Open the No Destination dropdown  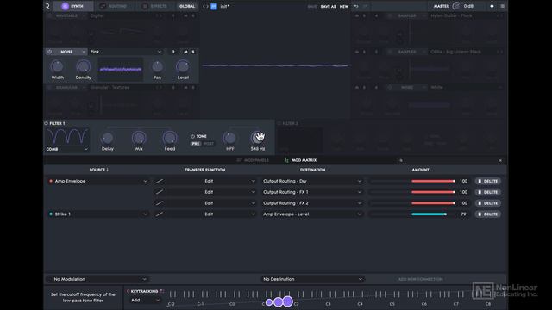[x=312, y=279]
